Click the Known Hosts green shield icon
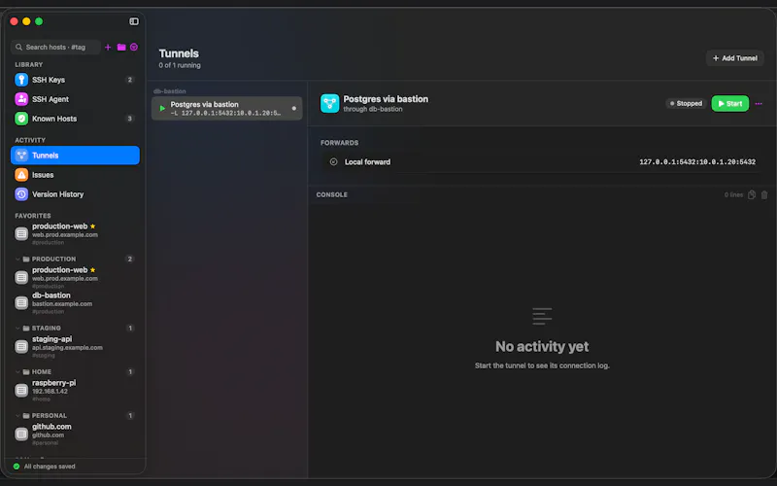The height and width of the screenshot is (486, 777). click(21, 119)
